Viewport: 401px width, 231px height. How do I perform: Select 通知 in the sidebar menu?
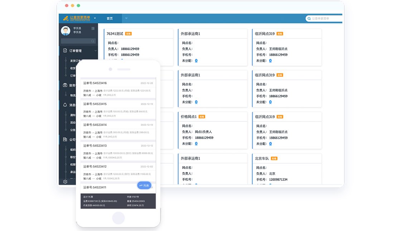[x=73, y=115]
